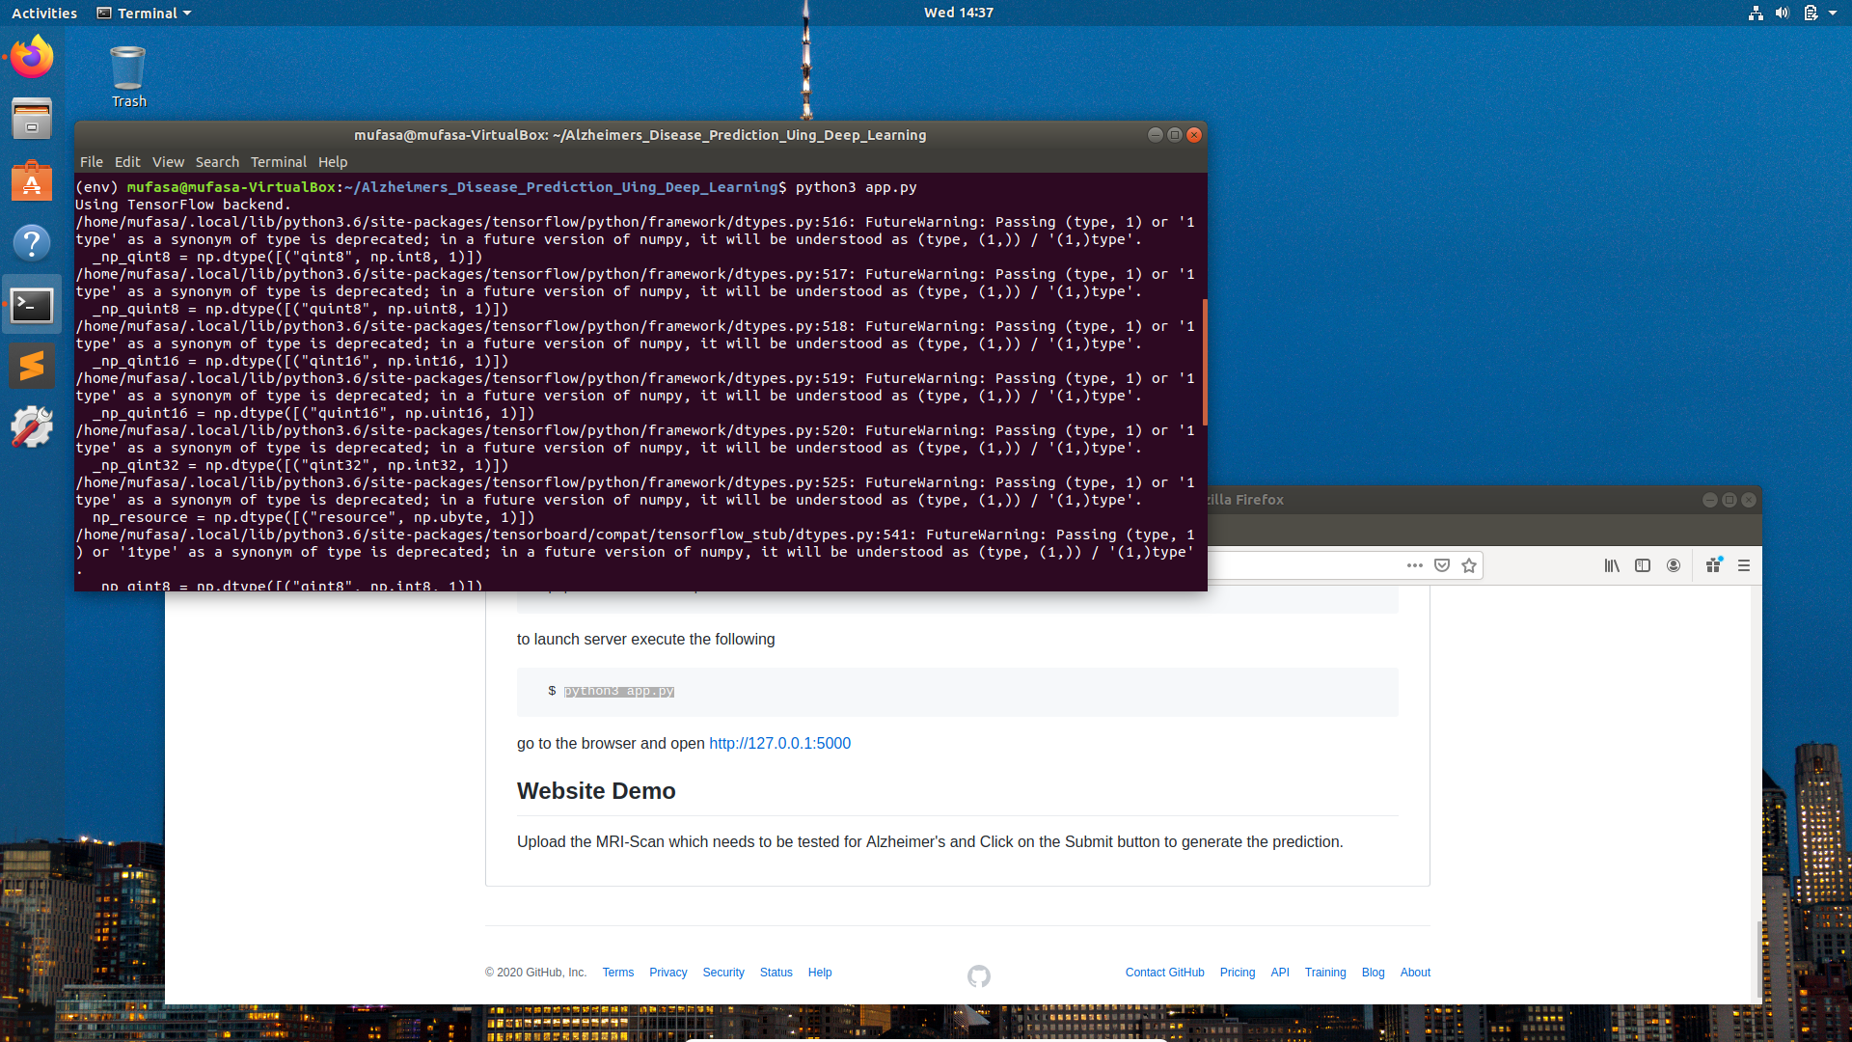The image size is (1852, 1042).
Task: Launch Sublime Text from the dock
Action: (32, 367)
